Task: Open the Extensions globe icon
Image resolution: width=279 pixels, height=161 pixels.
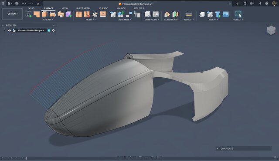Action: [x=245, y=3]
